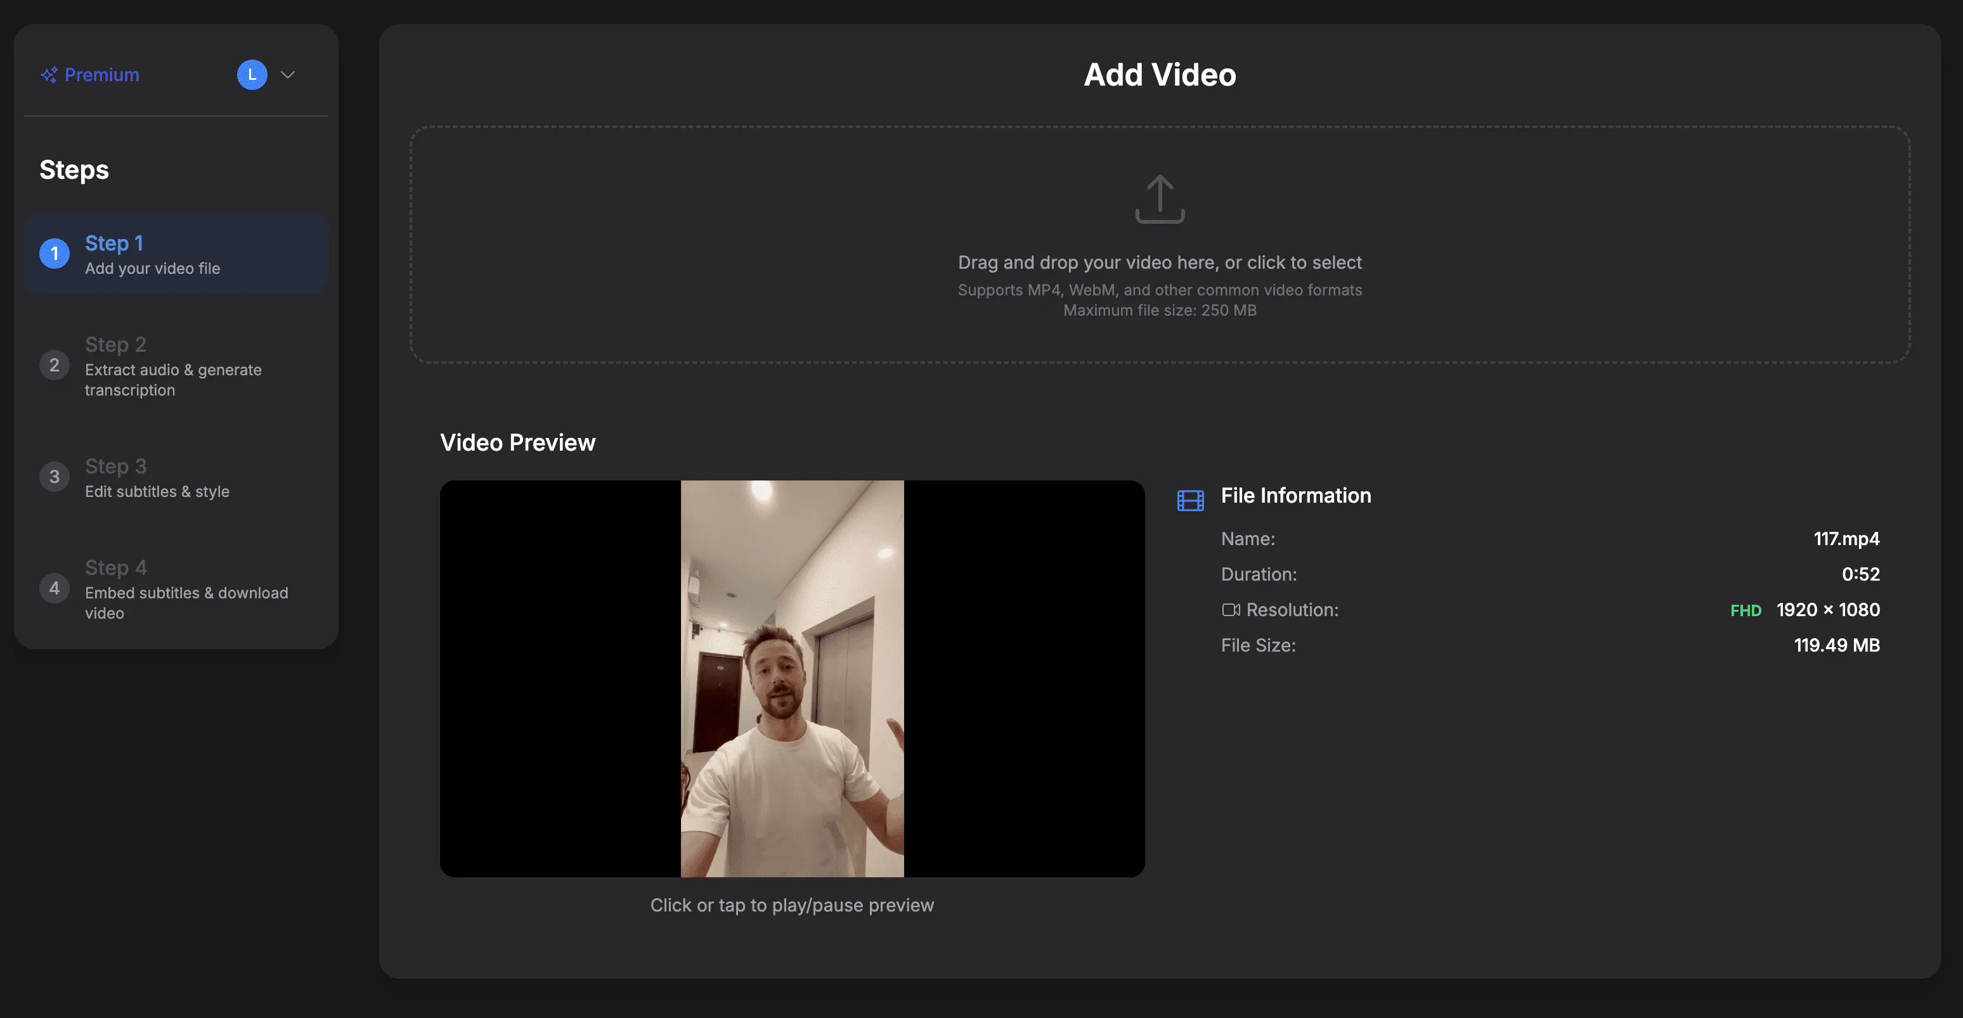1963x1018 pixels.
Task: Play the video preview thumbnail
Action: (792, 678)
